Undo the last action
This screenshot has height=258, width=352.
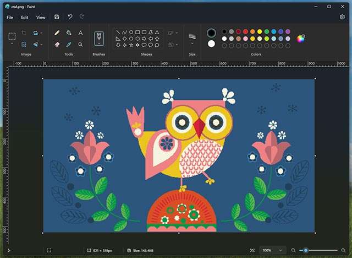point(70,17)
